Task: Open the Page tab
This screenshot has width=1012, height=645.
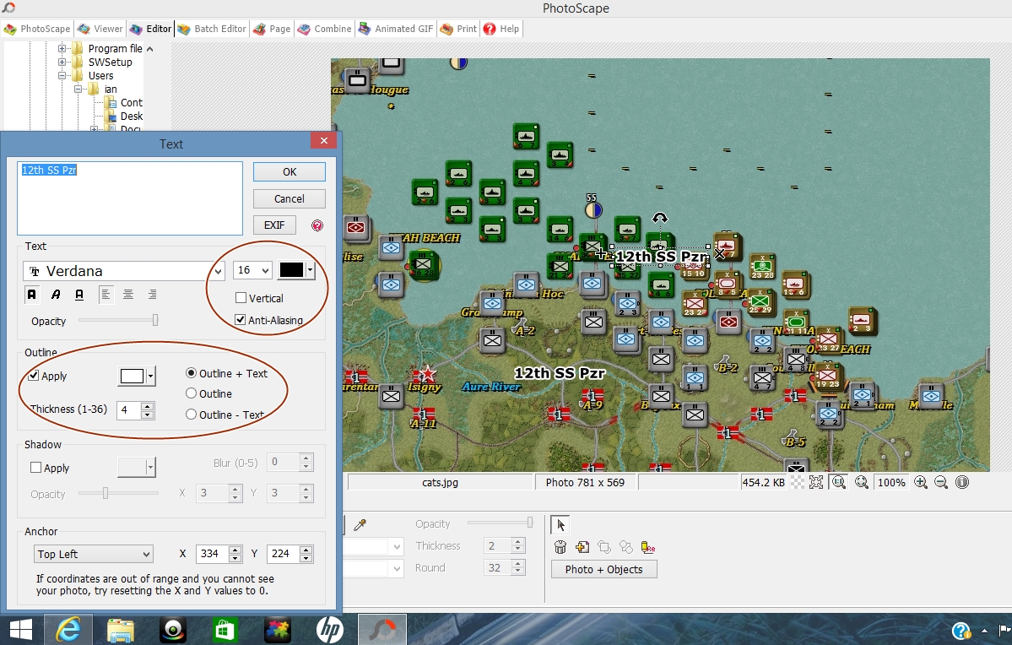Action: coord(273,29)
